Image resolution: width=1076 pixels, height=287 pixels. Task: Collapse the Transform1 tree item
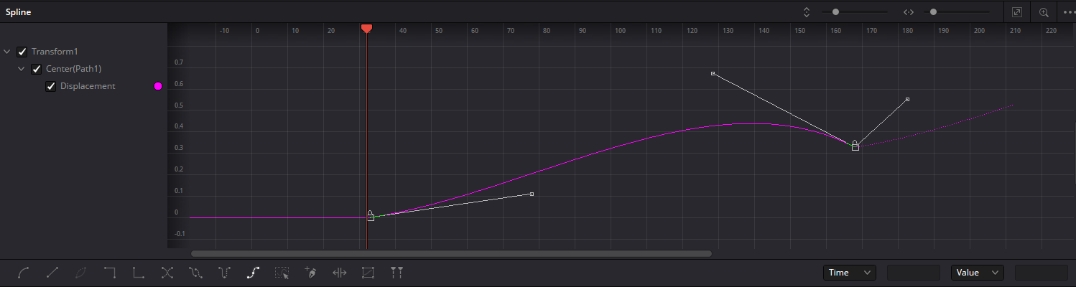[7, 52]
